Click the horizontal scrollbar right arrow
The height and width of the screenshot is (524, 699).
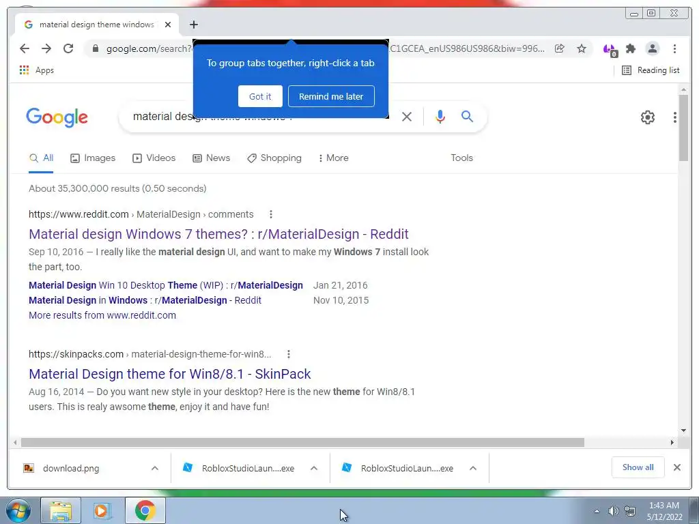(672, 442)
